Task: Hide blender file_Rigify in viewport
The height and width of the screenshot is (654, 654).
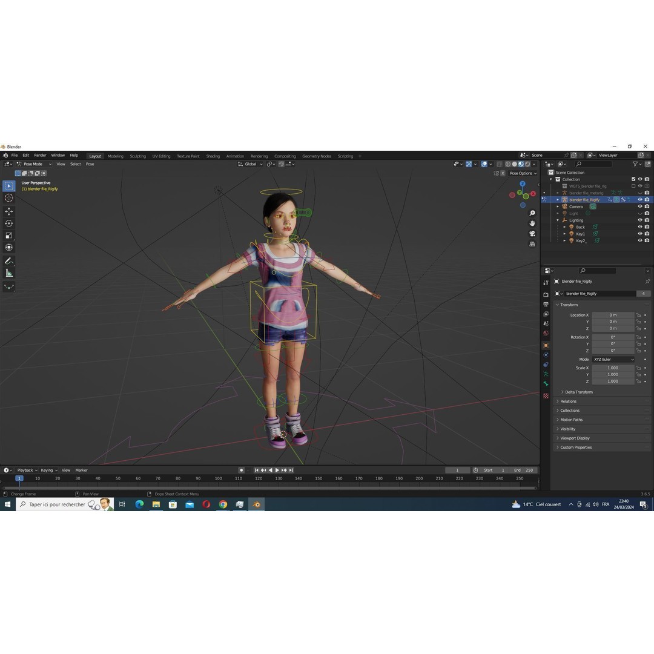Action: 640,200
